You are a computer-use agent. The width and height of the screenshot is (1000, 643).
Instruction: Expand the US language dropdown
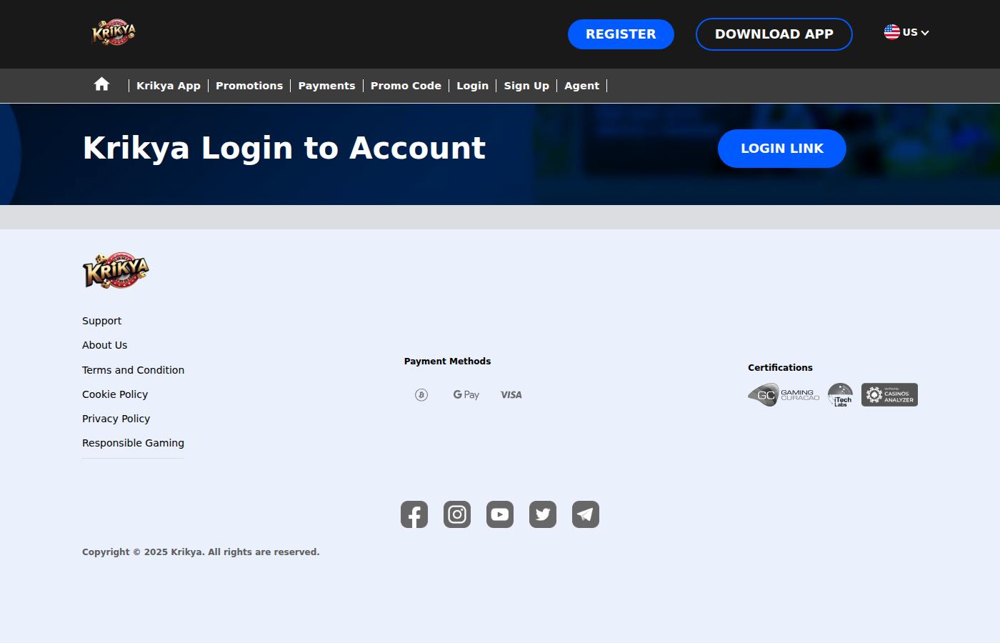click(906, 32)
